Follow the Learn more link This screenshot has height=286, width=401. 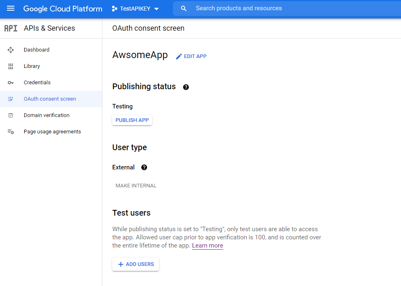207,245
